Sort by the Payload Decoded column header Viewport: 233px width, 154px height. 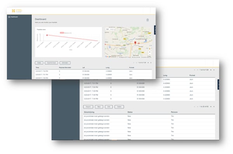click(x=65, y=67)
